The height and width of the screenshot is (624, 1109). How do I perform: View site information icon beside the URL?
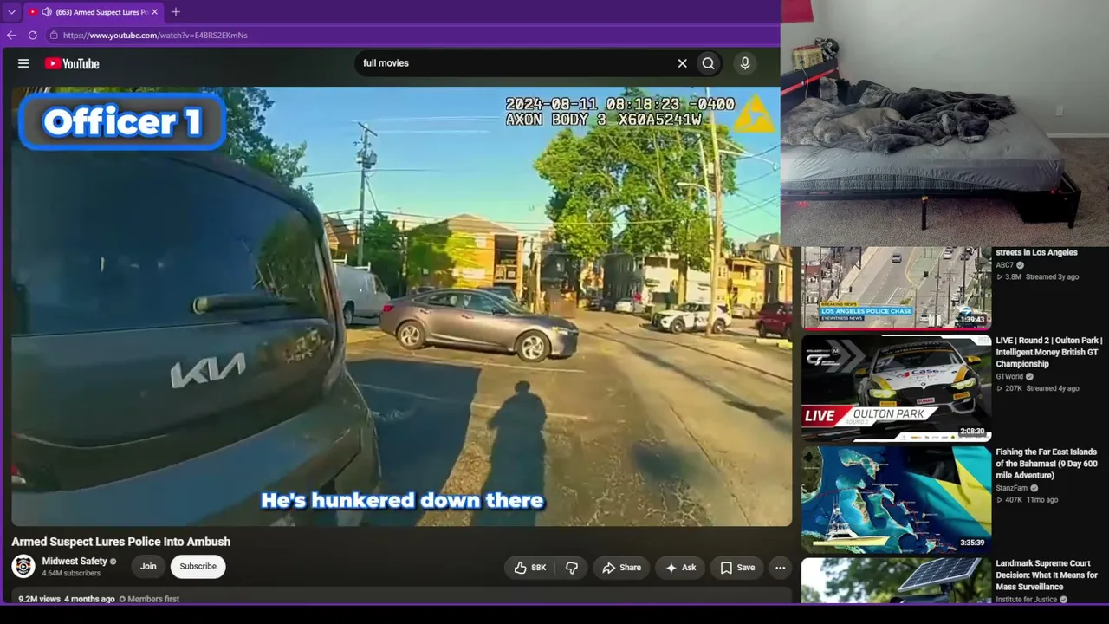[x=54, y=36]
